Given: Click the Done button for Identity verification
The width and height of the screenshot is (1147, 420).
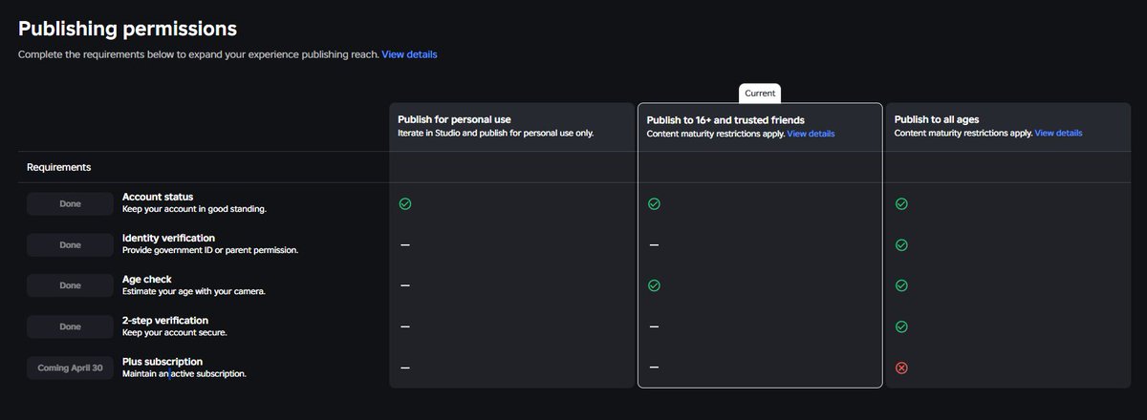Looking at the screenshot, I should pyautogui.click(x=70, y=244).
